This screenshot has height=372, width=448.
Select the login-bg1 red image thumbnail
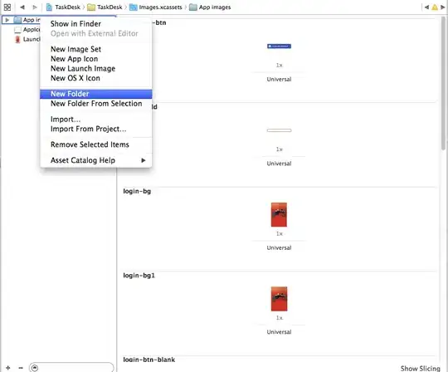click(279, 299)
